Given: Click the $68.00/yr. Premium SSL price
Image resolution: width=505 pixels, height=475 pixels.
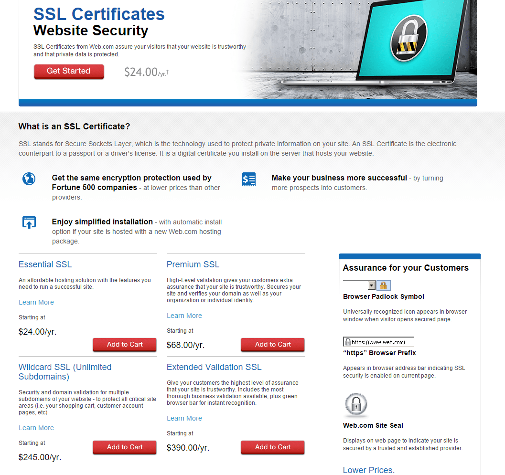Looking at the screenshot, I should 185,345.
